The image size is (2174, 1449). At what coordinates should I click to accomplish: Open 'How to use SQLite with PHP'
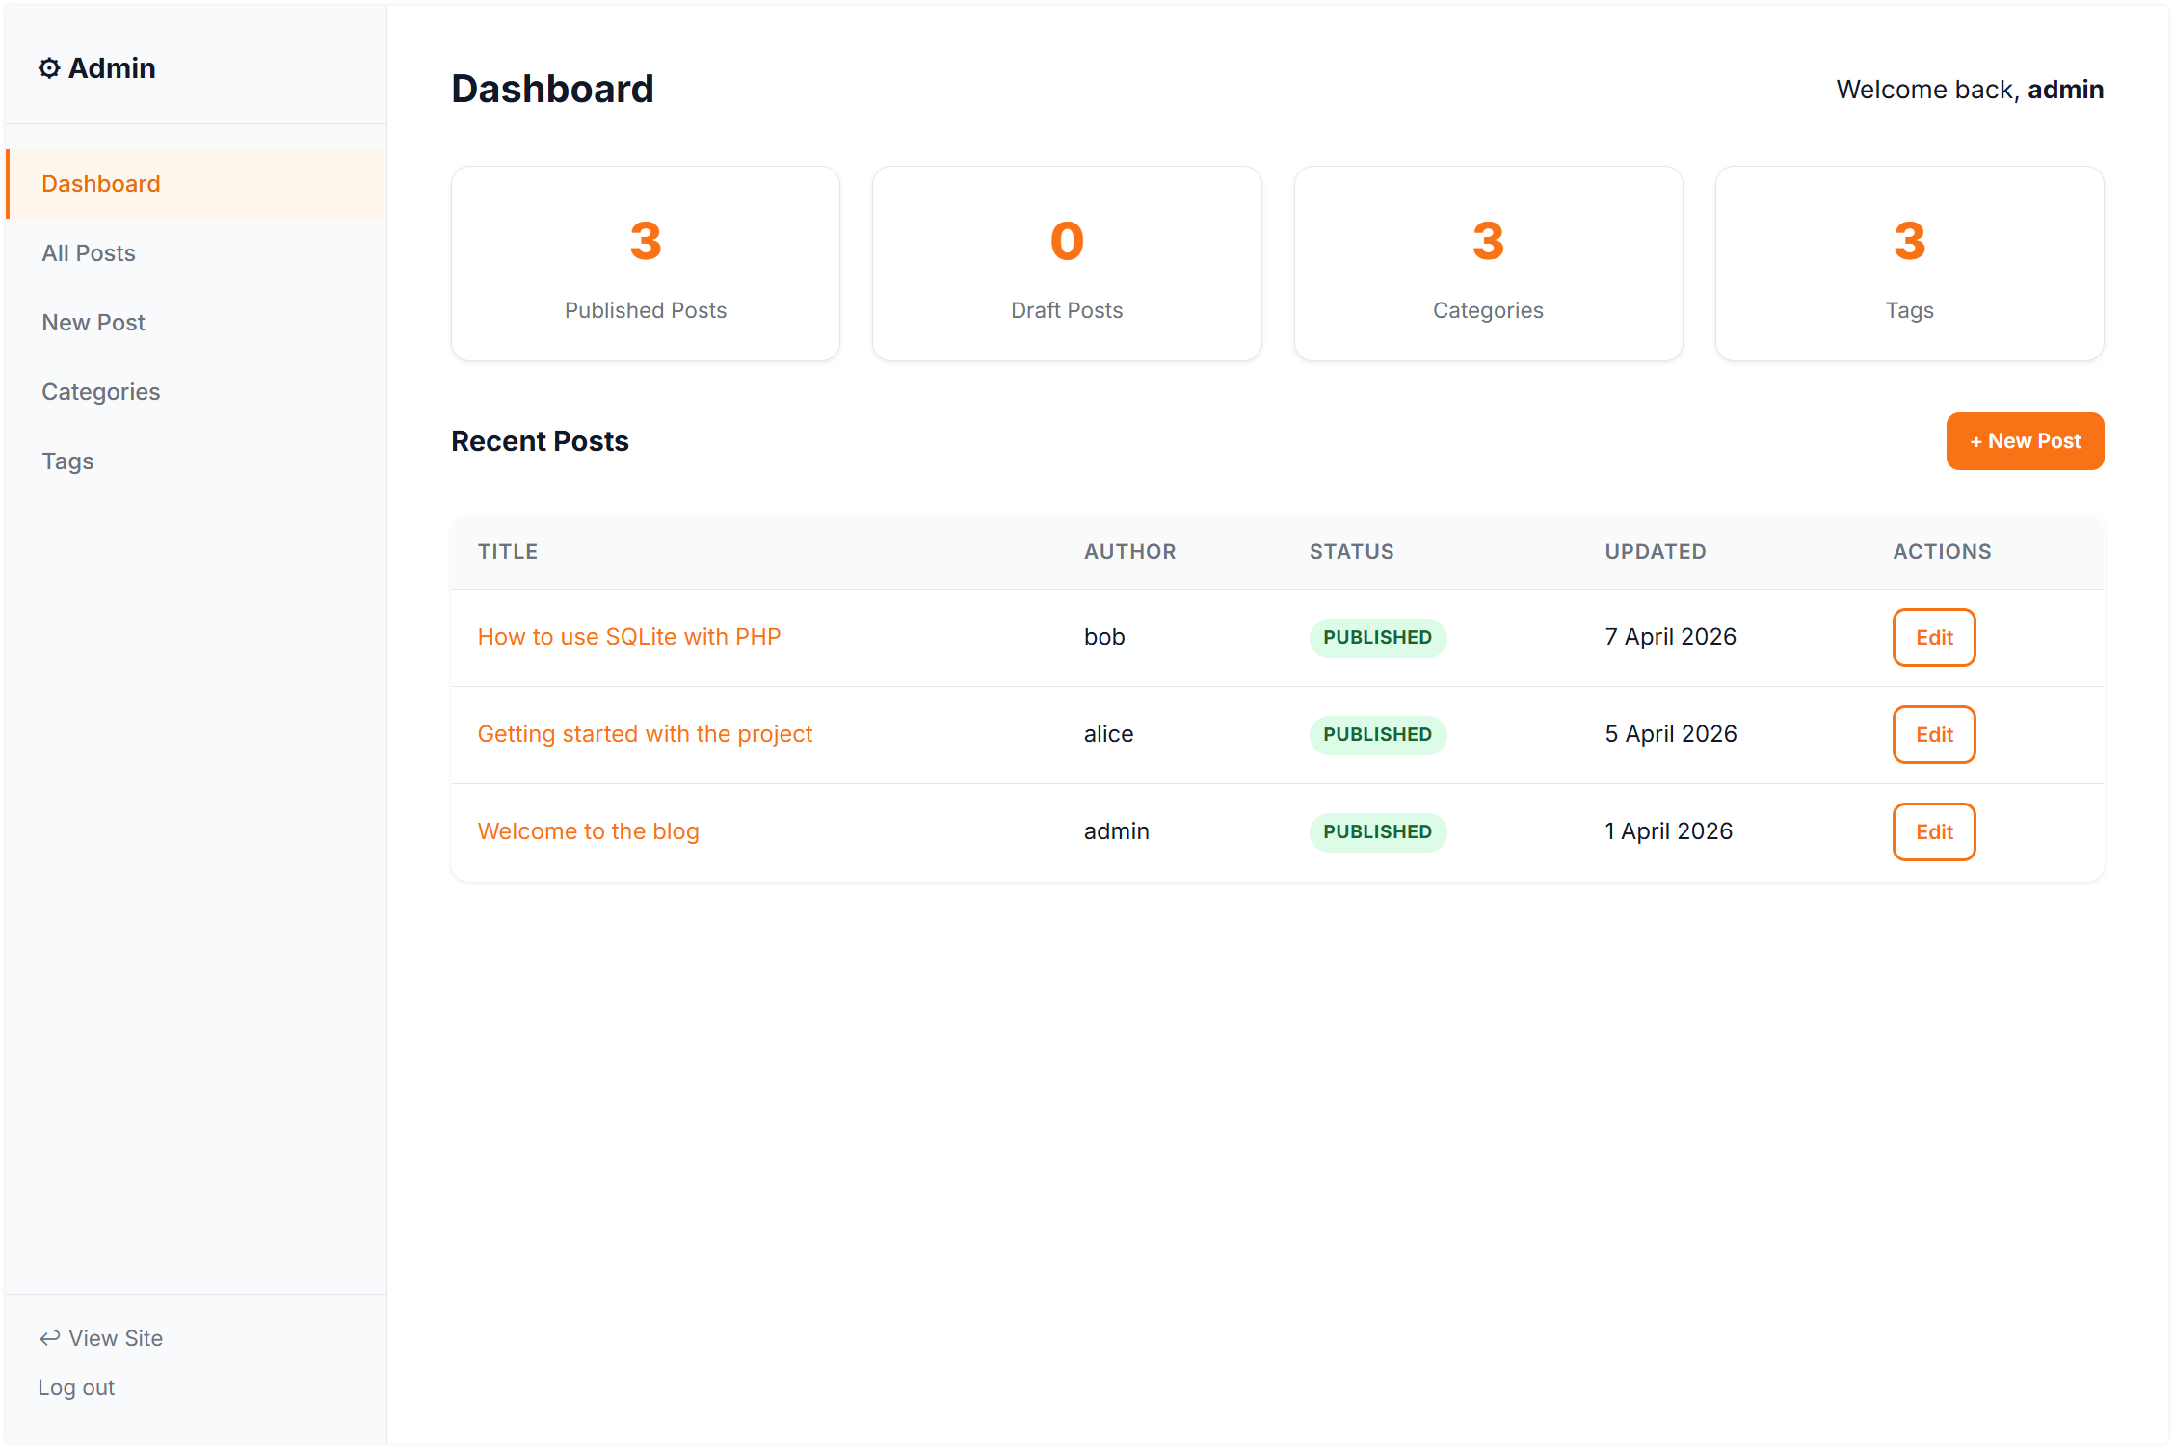[x=629, y=637]
